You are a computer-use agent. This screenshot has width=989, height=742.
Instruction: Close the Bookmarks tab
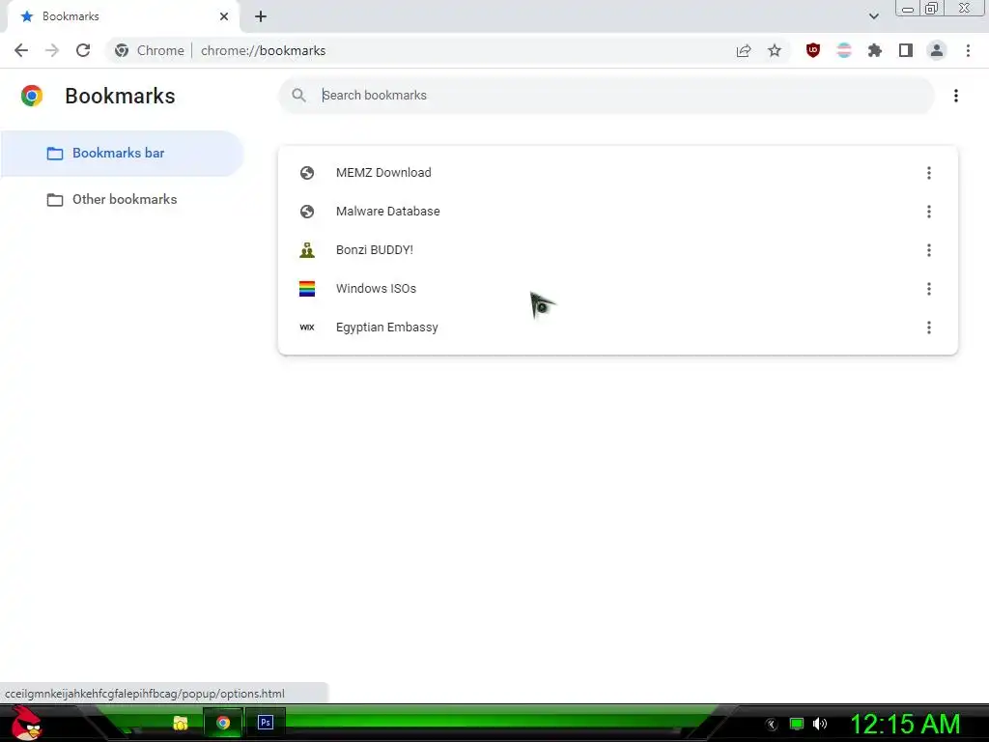click(x=224, y=16)
